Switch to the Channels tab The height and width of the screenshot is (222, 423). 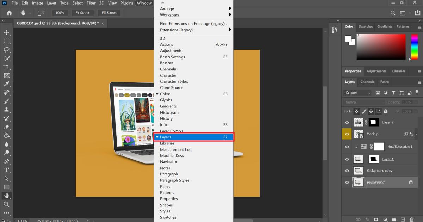(x=367, y=82)
